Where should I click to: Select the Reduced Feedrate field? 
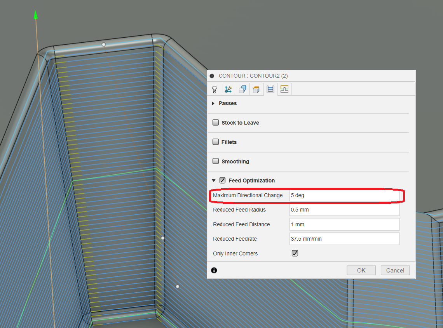[344, 239]
